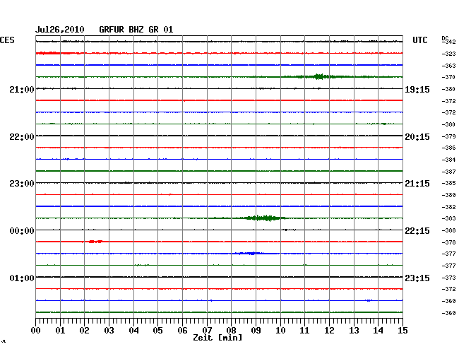Click the minute tick label "04"
Image resolution: width=459 pixels, height=349 pixels.
(133, 330)
